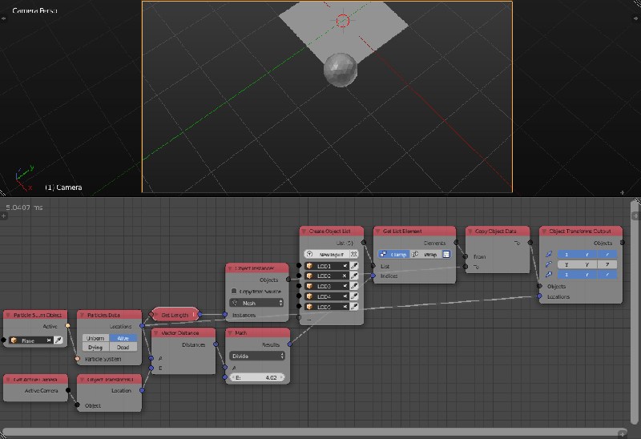This screenshot has height=439, width=641.
Task: Collapse the Math node
Action: coord(230,333)
